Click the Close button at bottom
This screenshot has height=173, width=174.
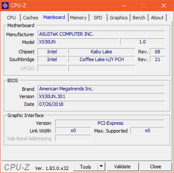click(x=155, y=167)
